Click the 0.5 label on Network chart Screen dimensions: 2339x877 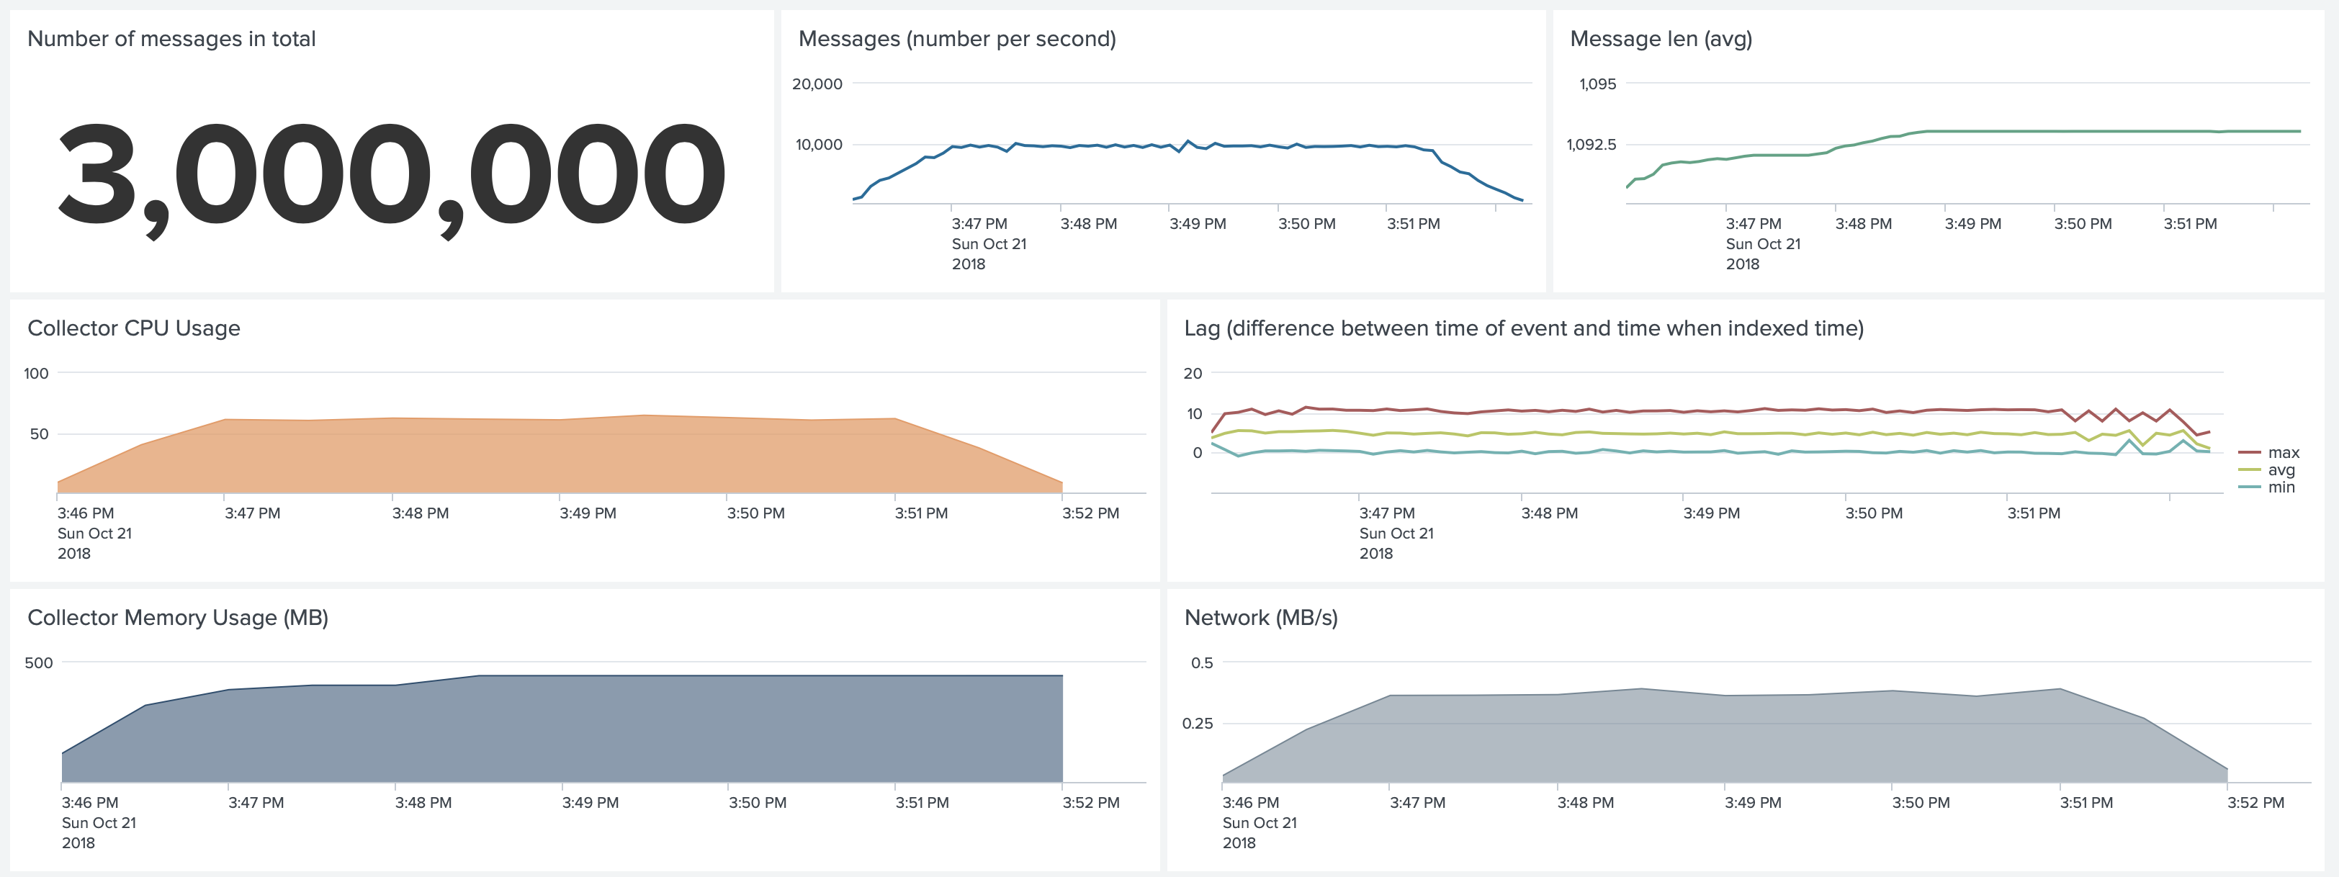(1202, 662)
